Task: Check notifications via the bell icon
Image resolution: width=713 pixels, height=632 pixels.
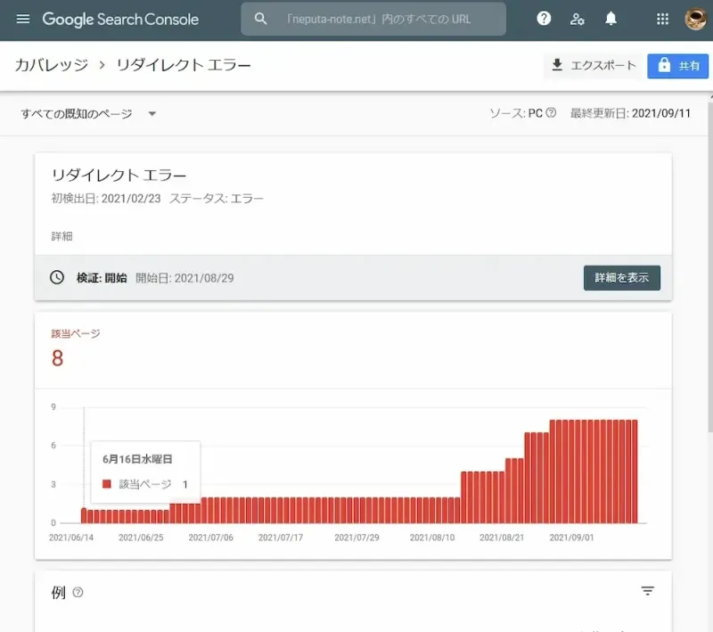Action: (x=611, y=18)
